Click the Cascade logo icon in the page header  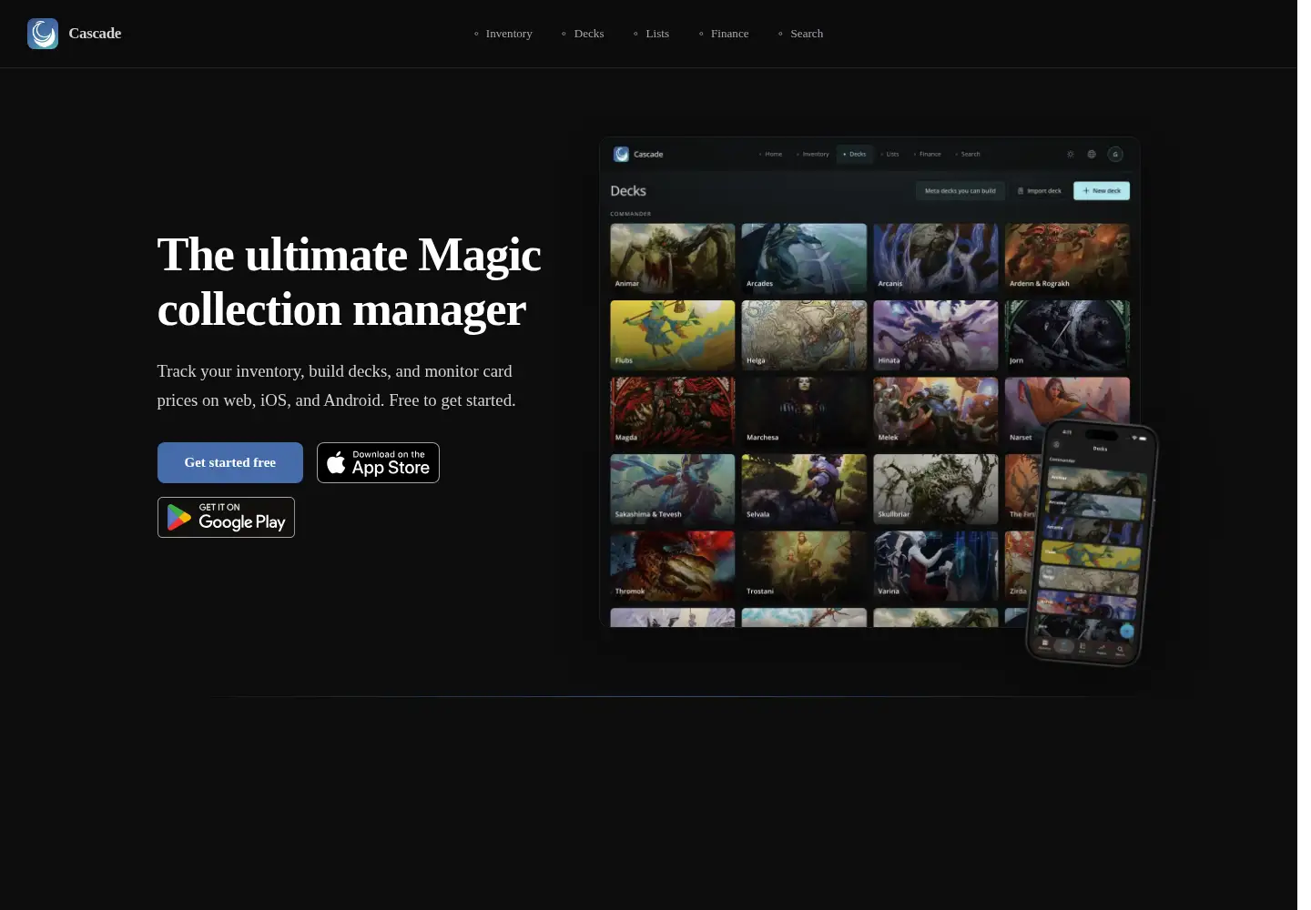43,34
